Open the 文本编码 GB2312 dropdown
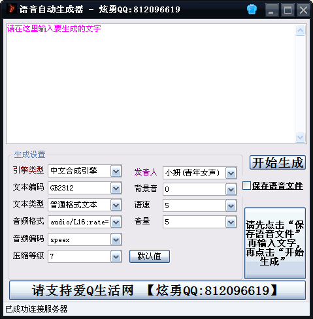The width and height of the screenshot is (313, 319). tap(116, 188)
